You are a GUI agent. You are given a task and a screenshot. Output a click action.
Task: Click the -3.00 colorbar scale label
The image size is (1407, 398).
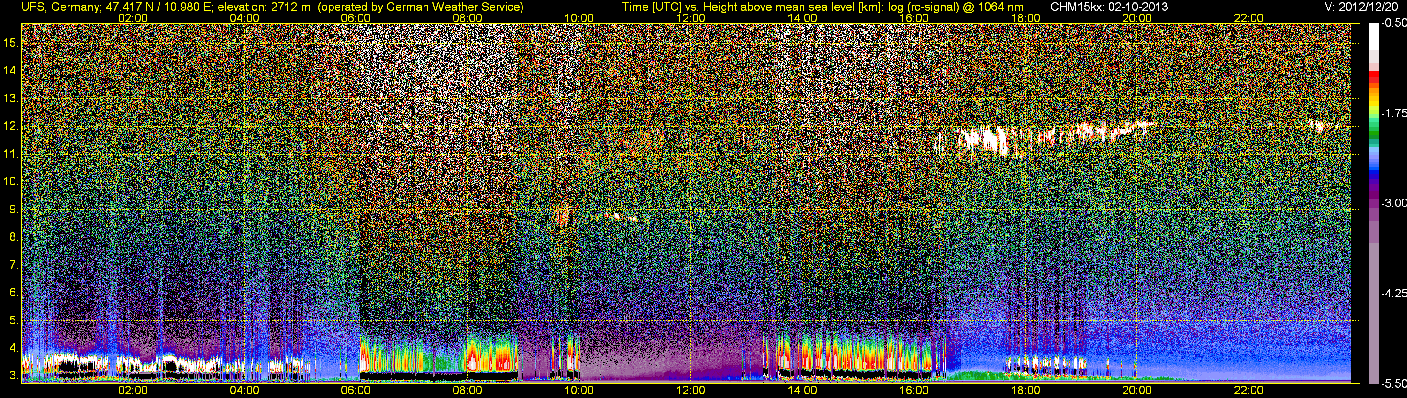pos(1393,203)
